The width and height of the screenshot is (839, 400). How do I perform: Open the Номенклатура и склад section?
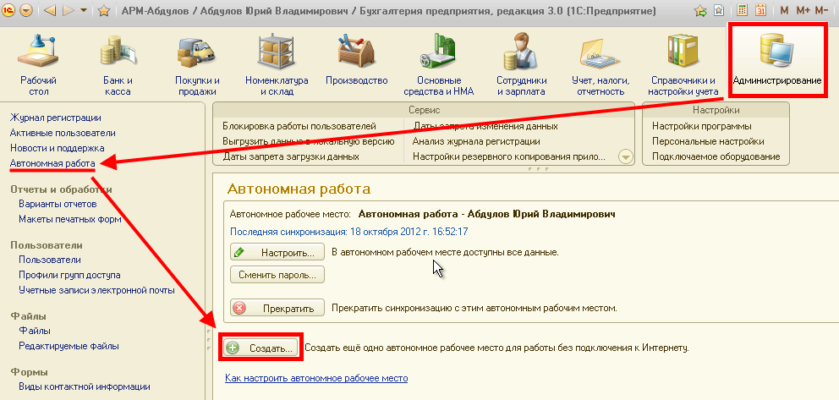point(277,64)
